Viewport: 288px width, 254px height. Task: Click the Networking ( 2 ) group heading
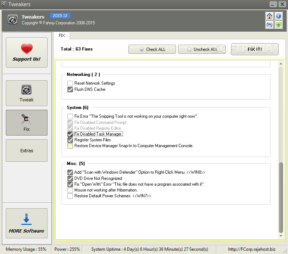click(x=83, y=74)
